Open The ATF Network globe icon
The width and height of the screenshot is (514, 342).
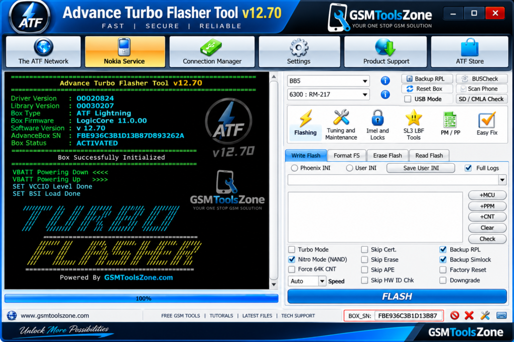coord(43,47)
